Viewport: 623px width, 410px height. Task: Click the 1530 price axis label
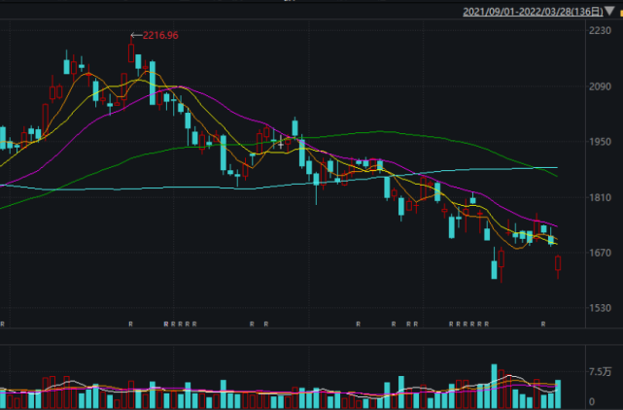(x=600, y=308)
